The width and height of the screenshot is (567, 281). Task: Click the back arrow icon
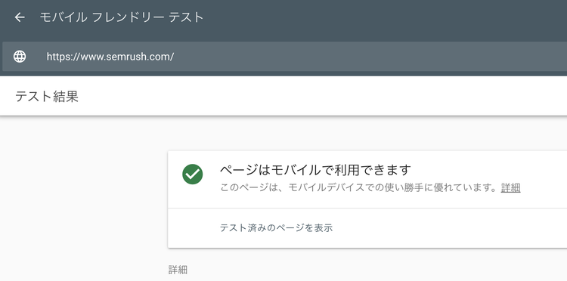(x=20, y=17)
